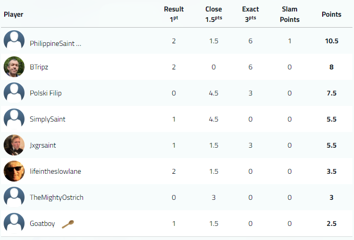Open lifeintheslowlane player name link
Screen dimensions: 354x240
click(55, 172)
